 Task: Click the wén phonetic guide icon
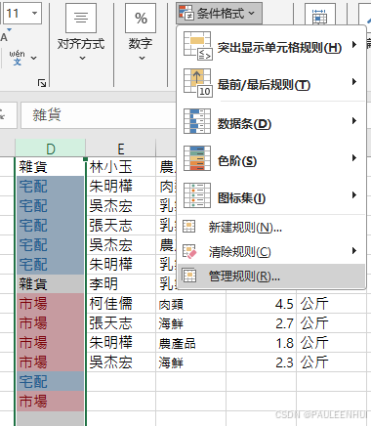point(17,58)
